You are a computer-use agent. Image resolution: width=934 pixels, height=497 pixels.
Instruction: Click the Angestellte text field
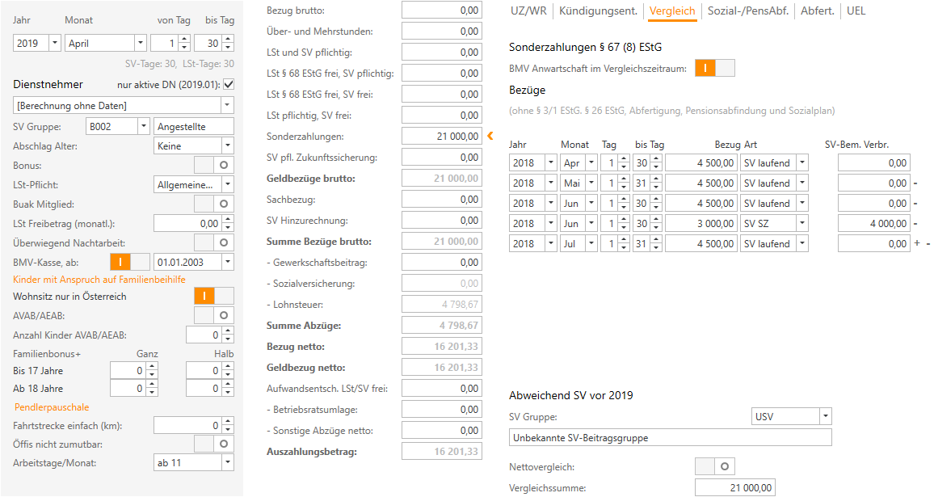tap(194, 126)
